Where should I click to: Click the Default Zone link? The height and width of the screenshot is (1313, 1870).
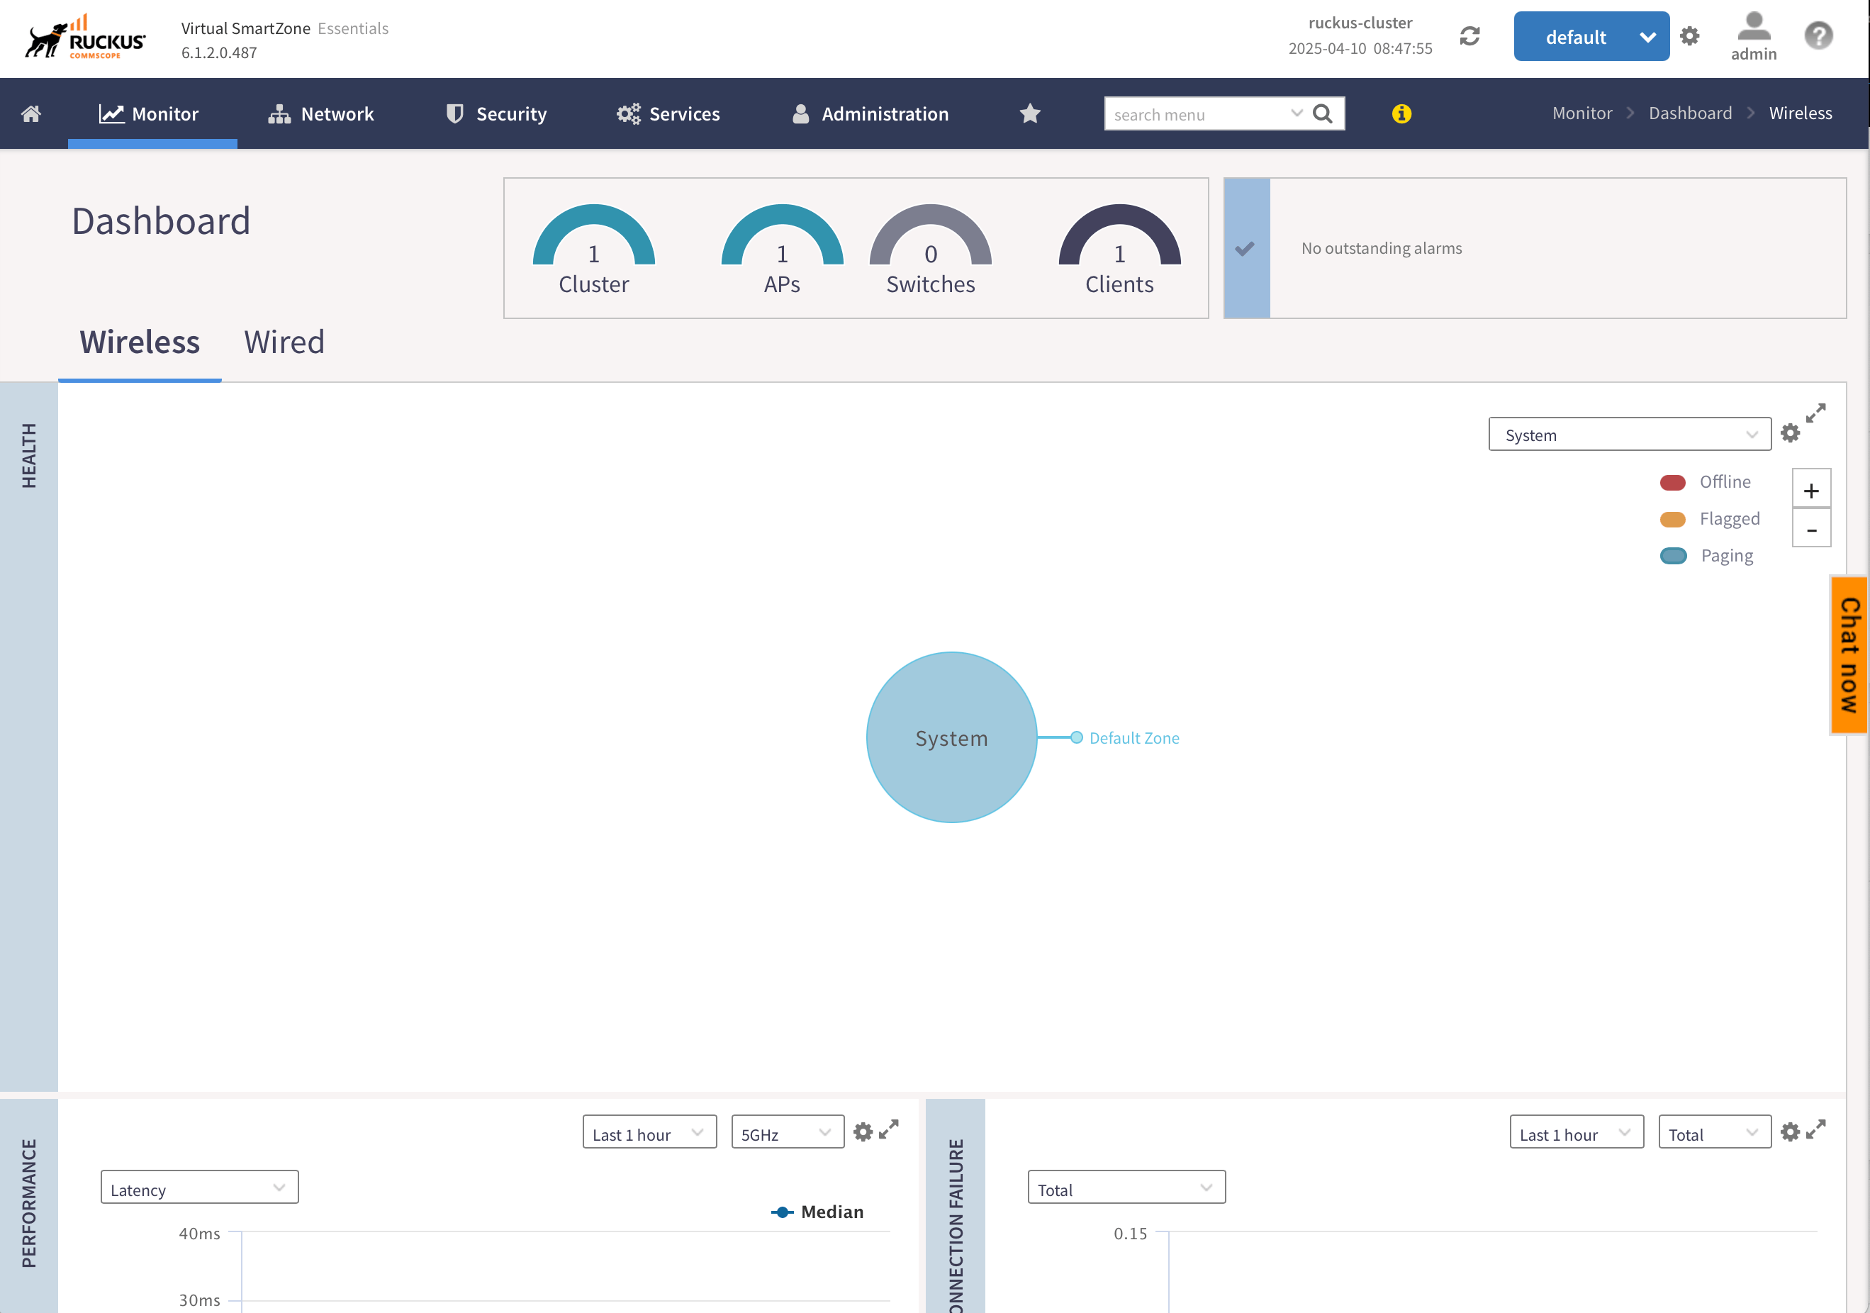[1133, 738]
